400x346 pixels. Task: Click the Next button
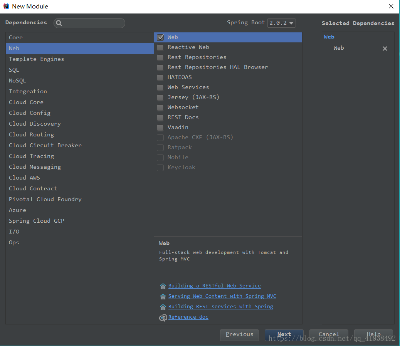(284, 335)
